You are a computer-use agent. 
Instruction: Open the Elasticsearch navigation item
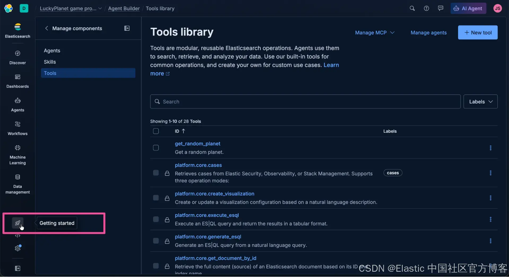tap(17, 31)
